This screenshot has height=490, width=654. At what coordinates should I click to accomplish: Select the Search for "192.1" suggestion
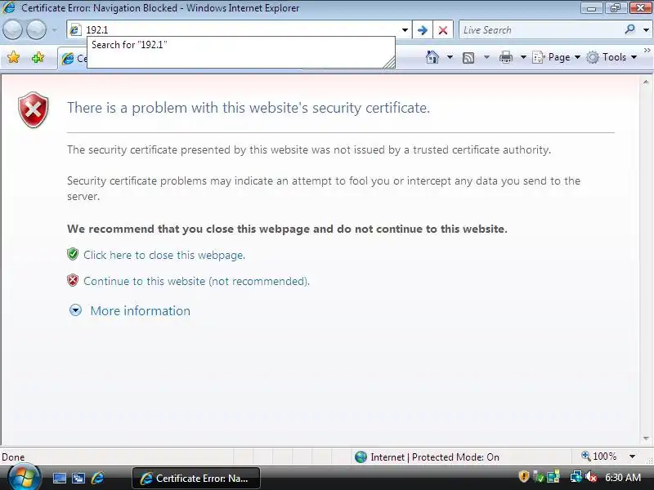pos(240,45)
